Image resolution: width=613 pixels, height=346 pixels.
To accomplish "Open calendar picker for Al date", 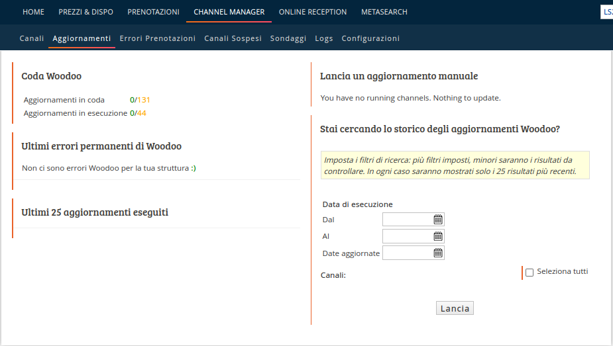I will pos(438,236).
